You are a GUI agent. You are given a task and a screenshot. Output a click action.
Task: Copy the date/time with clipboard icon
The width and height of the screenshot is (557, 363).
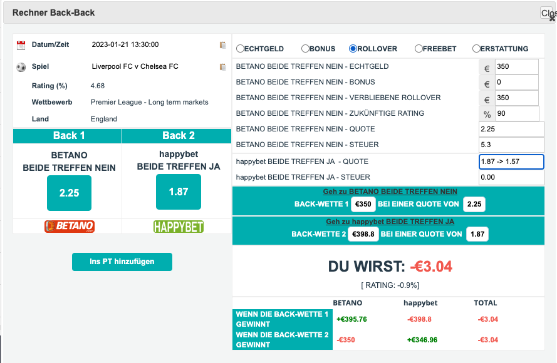tap(222, 45)
